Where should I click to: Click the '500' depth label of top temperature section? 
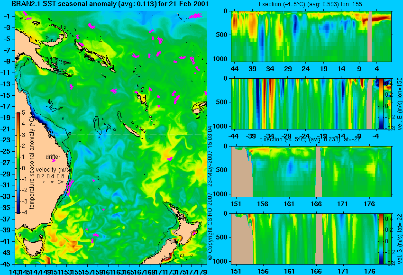222,35
